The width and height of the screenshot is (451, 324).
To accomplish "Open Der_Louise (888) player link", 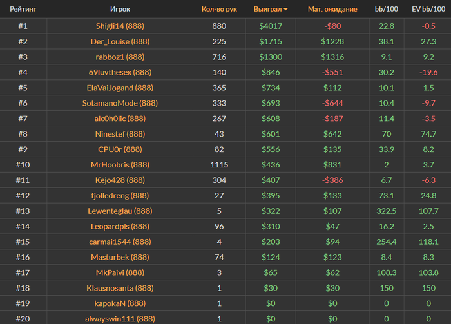I will tap(120, 41).
